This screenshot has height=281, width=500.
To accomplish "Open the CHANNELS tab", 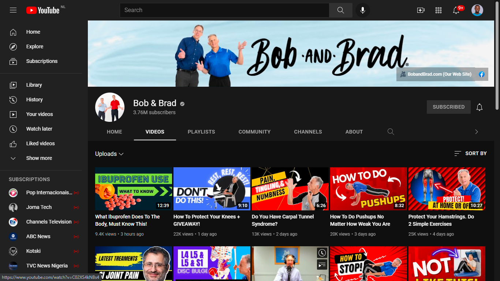I will pyautogui.click(x=308, y=132).
